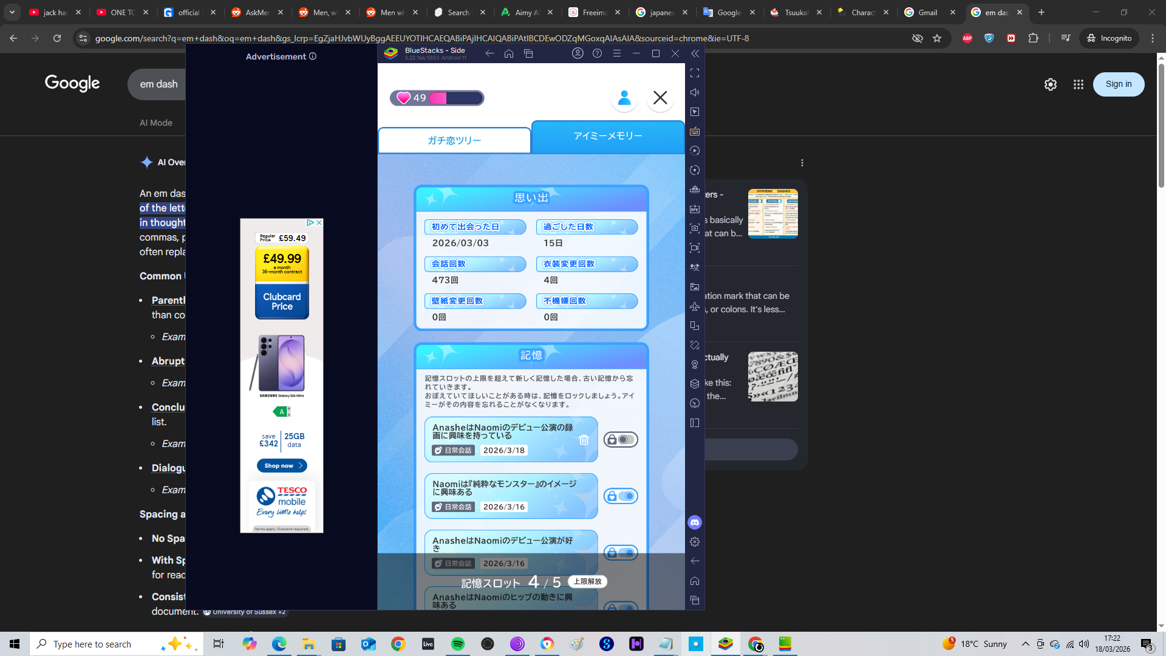Collapse the BlueStacks side toolbar chevrons
The width and height of the screenshot is (1166, 656).
tap(695, 53)
